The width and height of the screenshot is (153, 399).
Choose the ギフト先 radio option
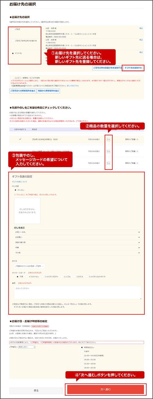(13, 53)
